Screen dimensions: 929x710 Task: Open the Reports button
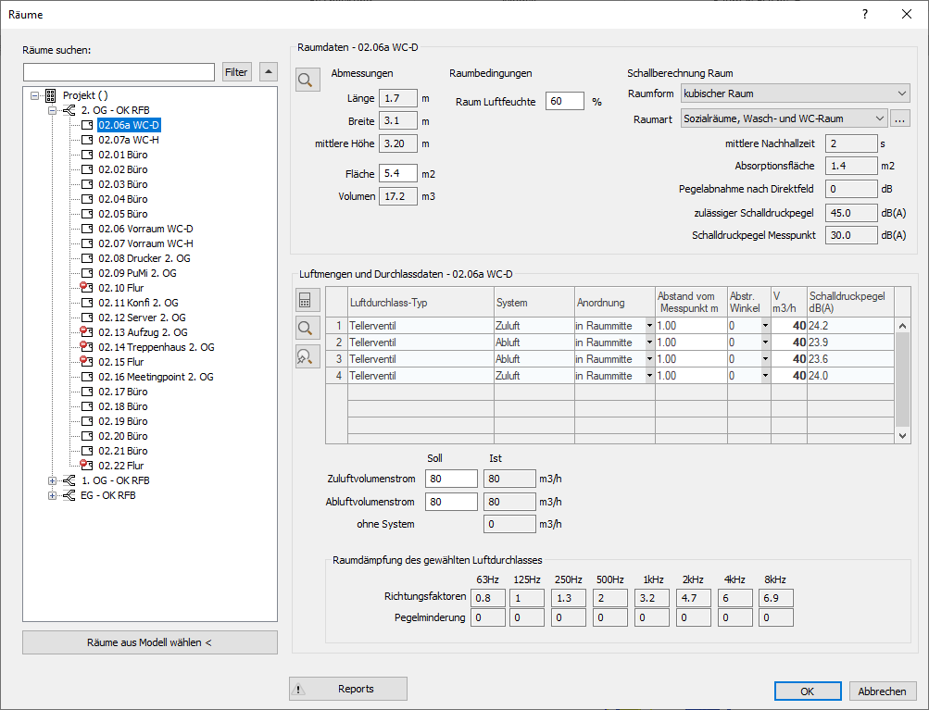(x=347, y=689)
